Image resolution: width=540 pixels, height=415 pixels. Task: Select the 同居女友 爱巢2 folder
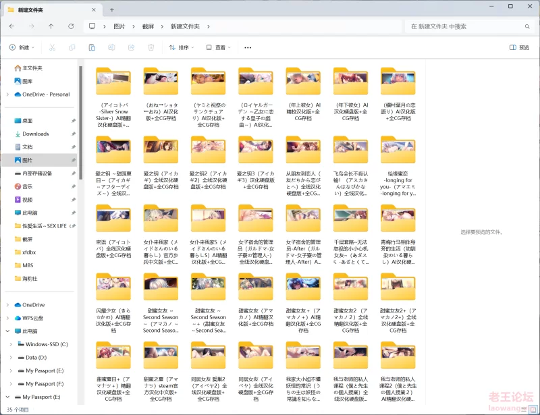208,372
